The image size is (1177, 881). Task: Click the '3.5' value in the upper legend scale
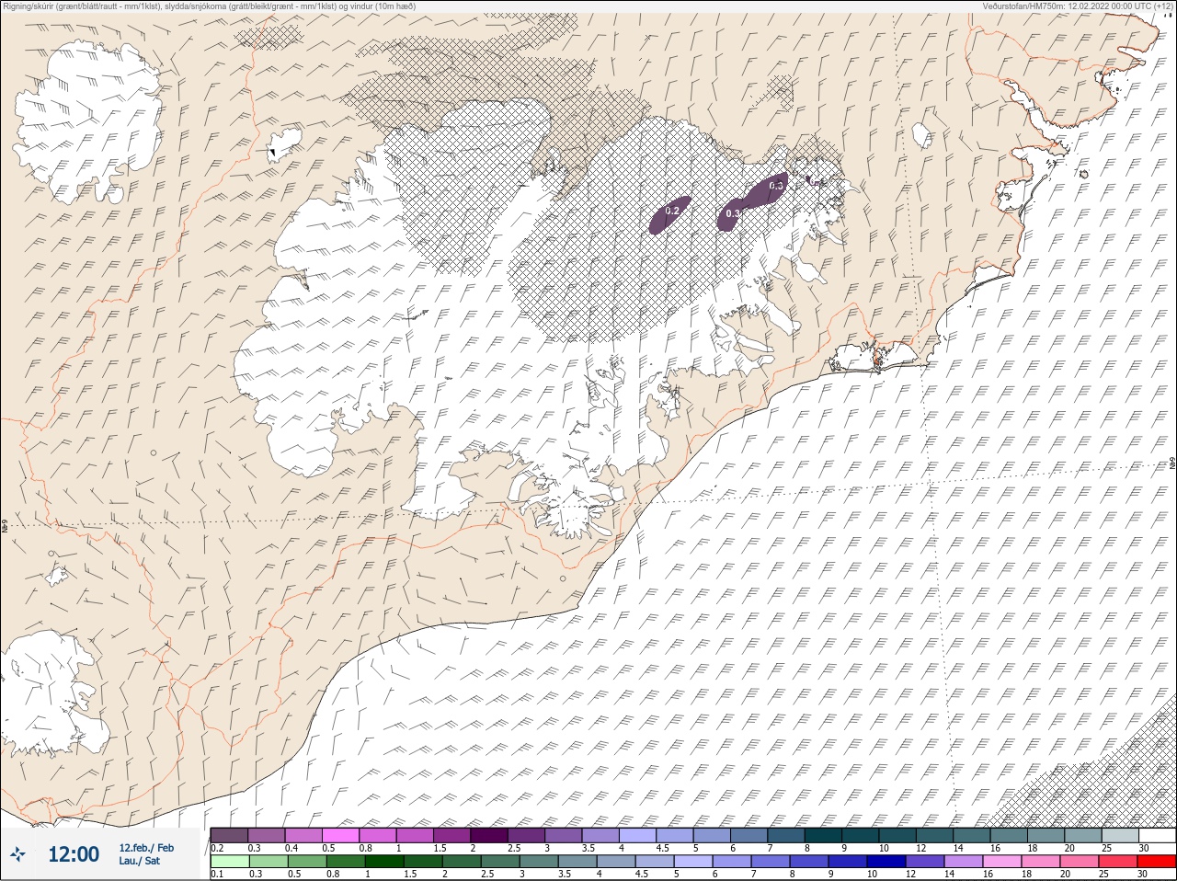click(x=588, y=848)
